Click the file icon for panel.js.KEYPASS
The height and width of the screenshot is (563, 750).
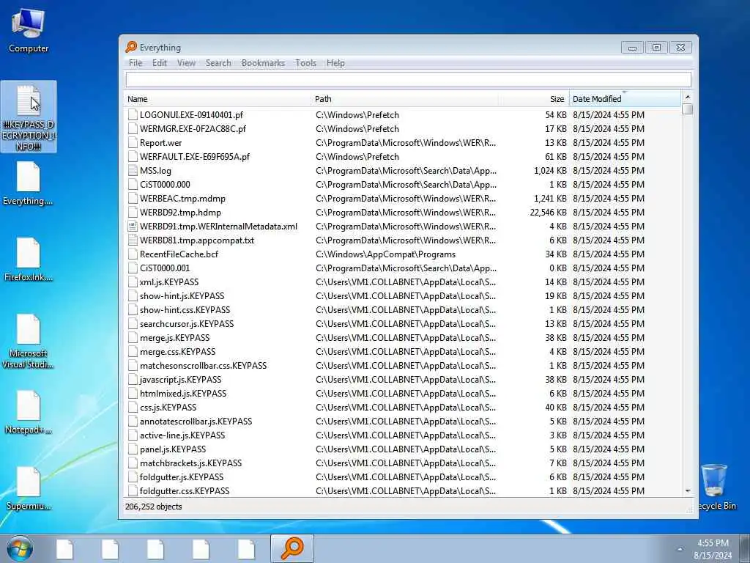pos(133,449)
